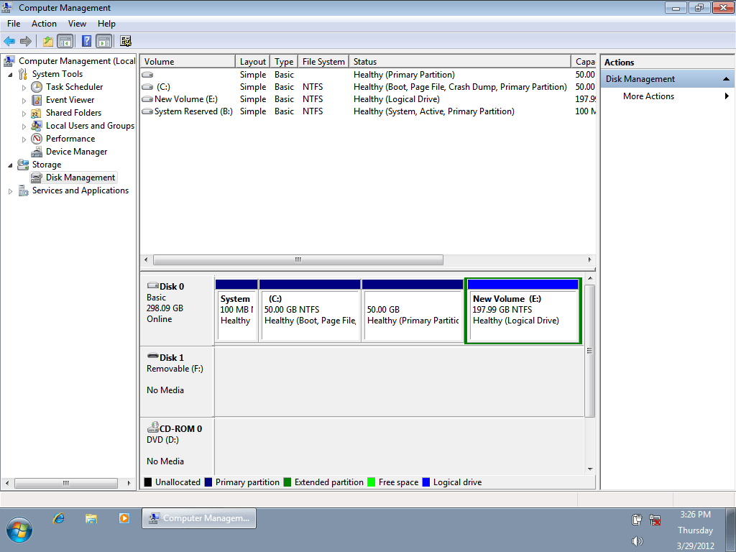Collapse the Disk Management actions section
The height and width of the screenshot is (552, 736).
[727, 79]
